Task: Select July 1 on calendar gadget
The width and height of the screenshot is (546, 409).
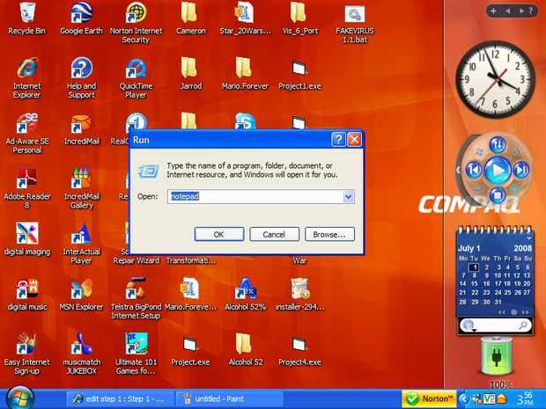Action: tap(474, 267)
